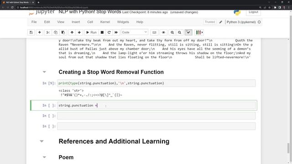
Task: Click the kernel idle circle indicator
Action: (259, 22)
